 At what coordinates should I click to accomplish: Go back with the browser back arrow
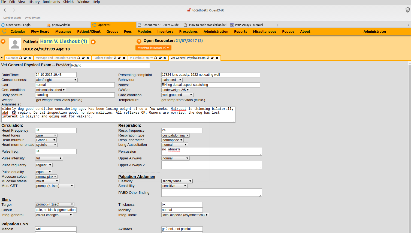[5, 10]
